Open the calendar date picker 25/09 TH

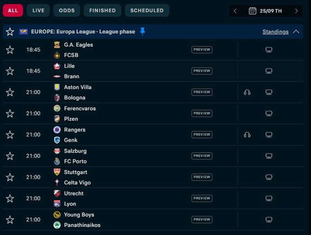pyautogui.click(x=265, y=11)
